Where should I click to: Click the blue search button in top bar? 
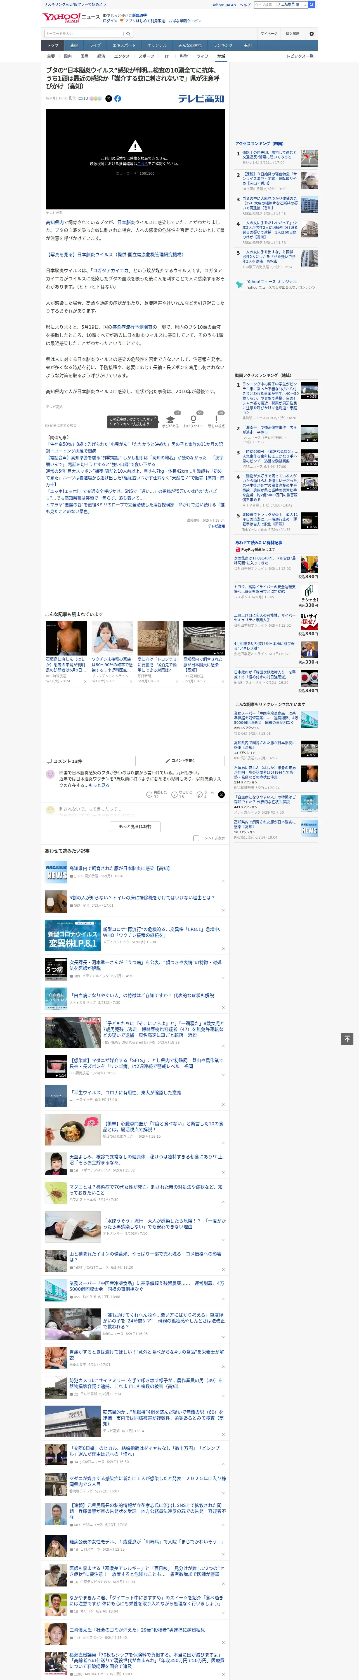pyautogui.click(x=311, y=4)
